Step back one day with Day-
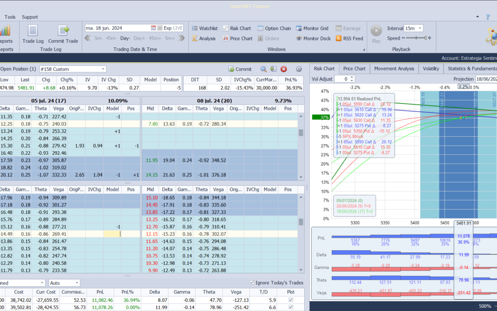This screenshot has height=311, width=497. pos(125,38)
